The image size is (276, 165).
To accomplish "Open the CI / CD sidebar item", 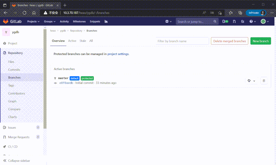I will (13, 147).
